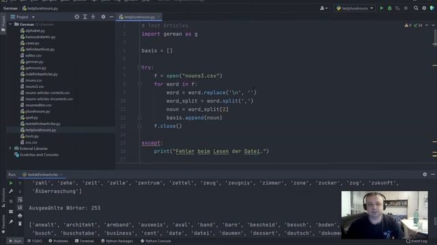Open the Problems tool window
The image size is (437, 245).
coord(58,241)
